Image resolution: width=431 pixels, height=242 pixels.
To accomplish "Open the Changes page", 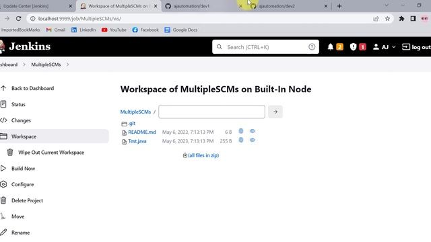I will click(x=21, y=120).
